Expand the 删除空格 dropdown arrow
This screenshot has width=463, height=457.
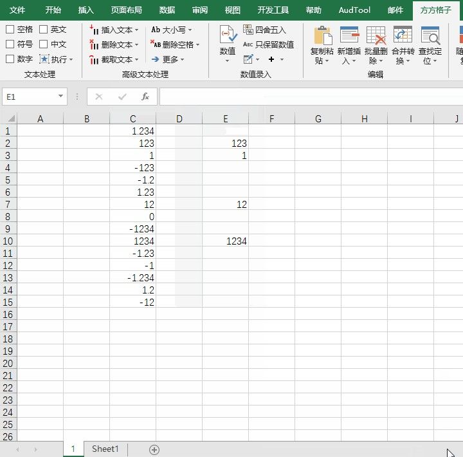[x=197, y=45]
